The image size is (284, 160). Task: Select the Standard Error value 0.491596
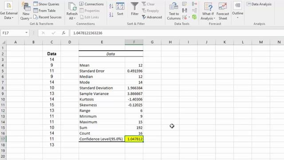(x=134, y=71)
